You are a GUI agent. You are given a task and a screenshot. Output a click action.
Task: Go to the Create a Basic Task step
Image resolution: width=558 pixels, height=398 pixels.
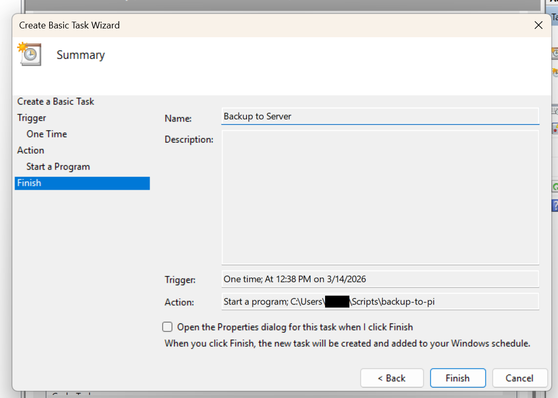(x=56, y=101)
